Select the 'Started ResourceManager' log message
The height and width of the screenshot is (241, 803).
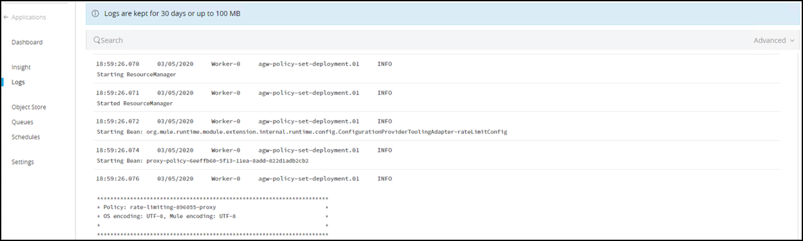click(x=135, y=103)
